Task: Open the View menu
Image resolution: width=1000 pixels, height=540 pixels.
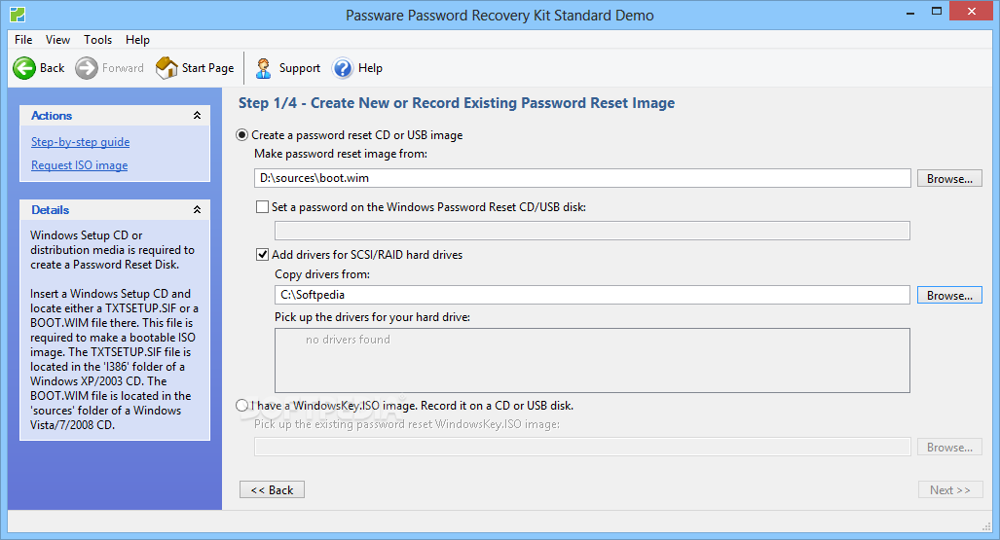Action: click(x=57, y=40)
